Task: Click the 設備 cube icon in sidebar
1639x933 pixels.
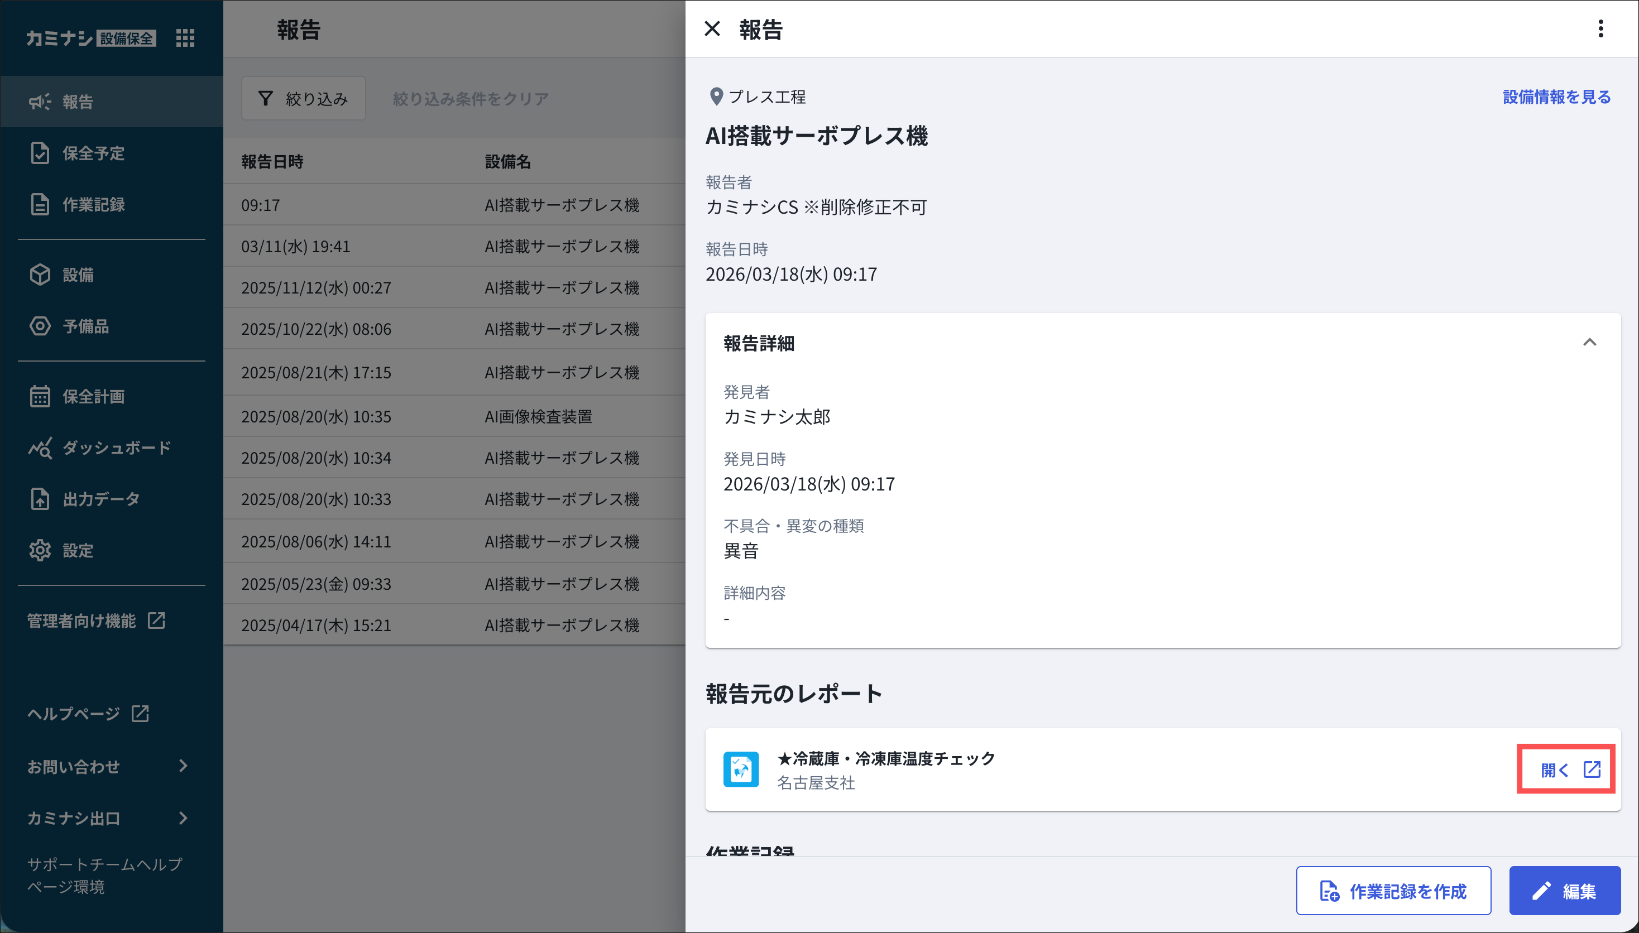Action: (40, 275)
